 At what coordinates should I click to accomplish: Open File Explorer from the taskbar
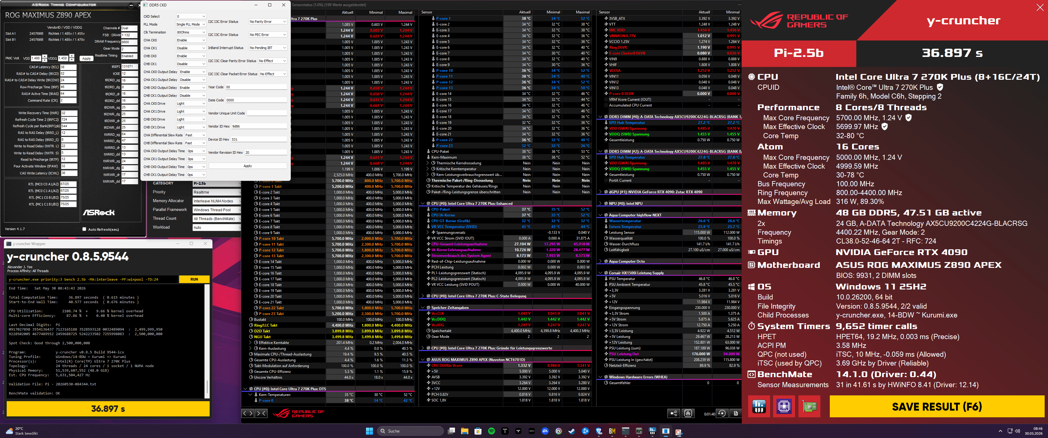[465, 431]
